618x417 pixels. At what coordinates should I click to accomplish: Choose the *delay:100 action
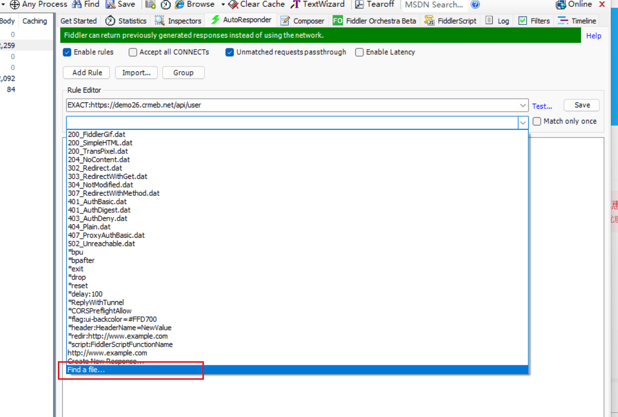click(x=297, y=295)
